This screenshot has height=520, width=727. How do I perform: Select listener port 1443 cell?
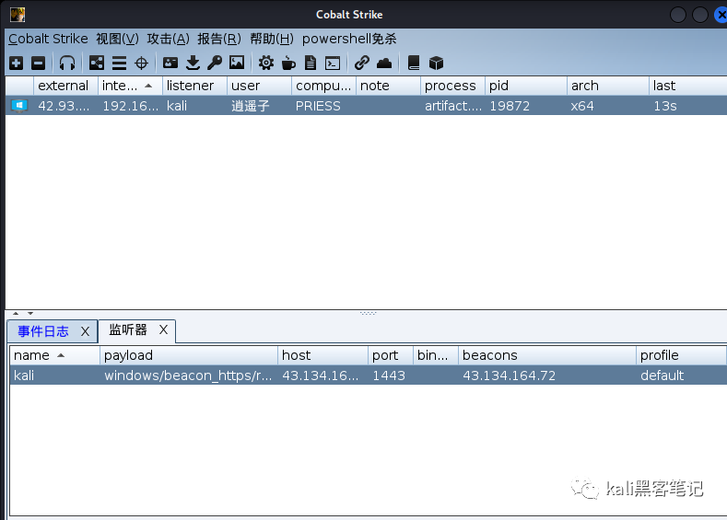pyautogui.click(x=389, y=376)
